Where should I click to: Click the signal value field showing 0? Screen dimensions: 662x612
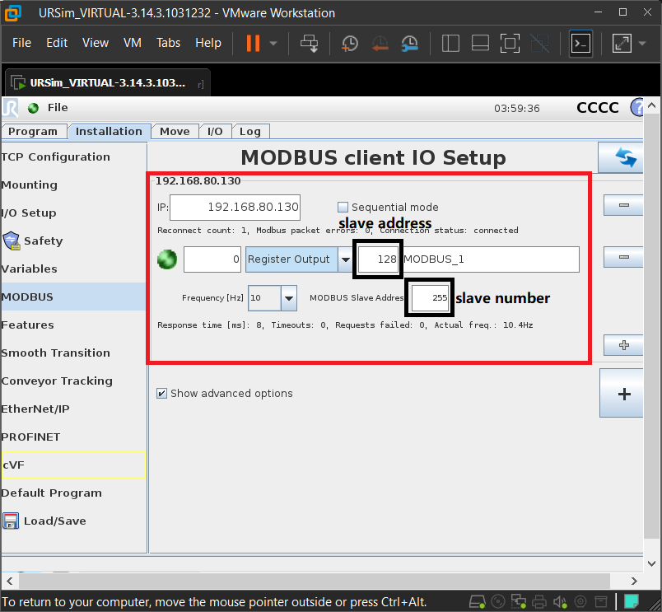coord(212,259)
